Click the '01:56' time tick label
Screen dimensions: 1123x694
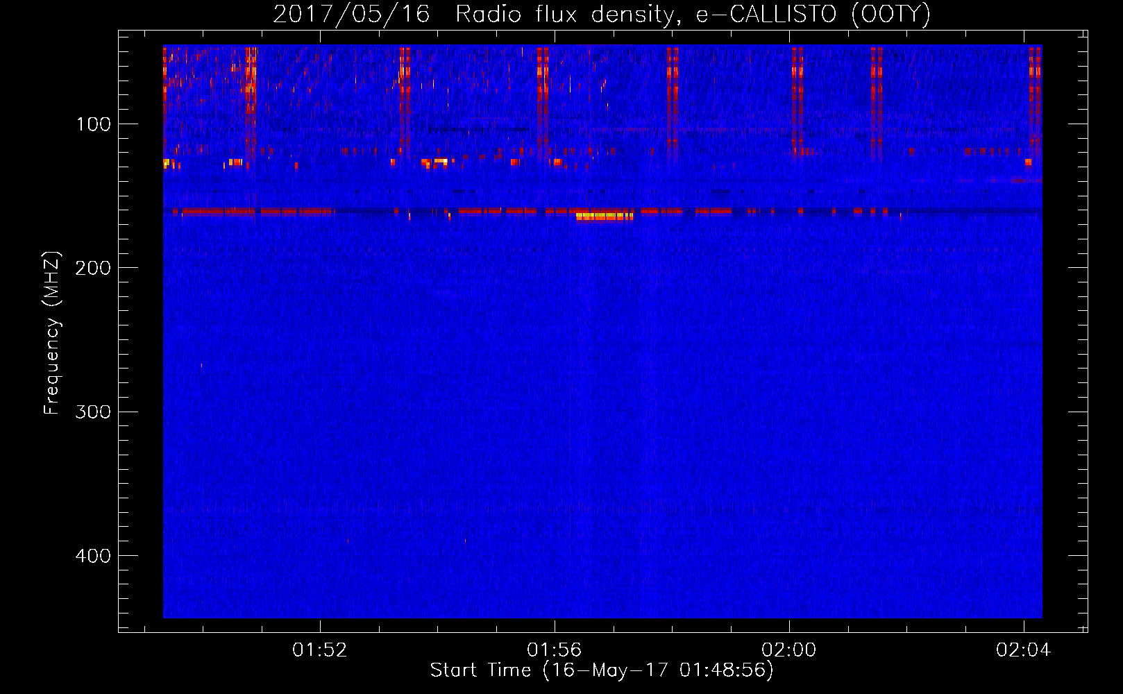pyautogui.click(x=554, y=650)
